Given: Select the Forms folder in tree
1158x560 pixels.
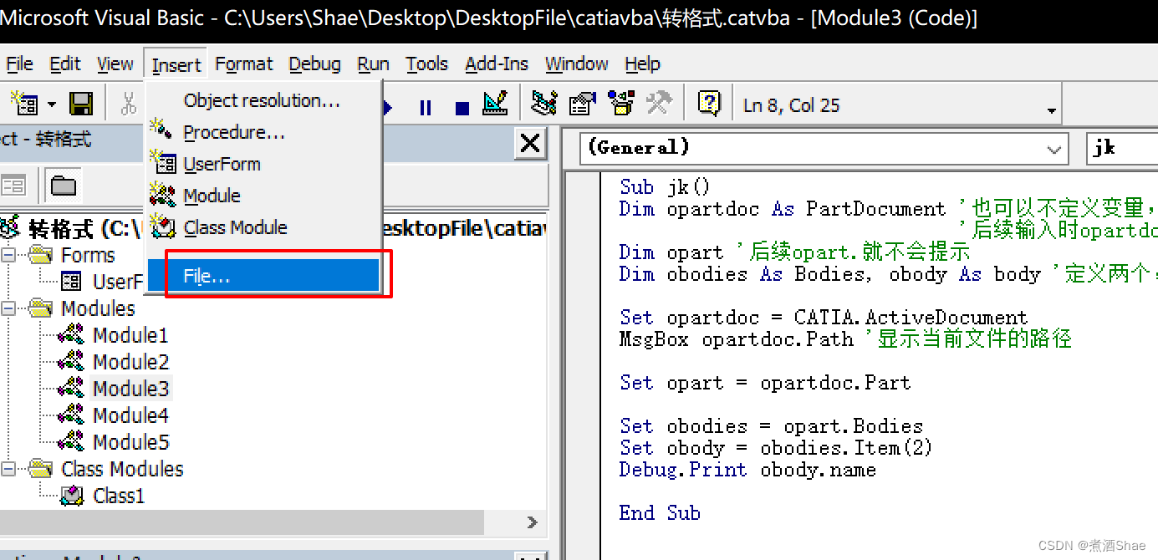Looking at the screenshot, I should pyautogui.click(x=88, y=255).
